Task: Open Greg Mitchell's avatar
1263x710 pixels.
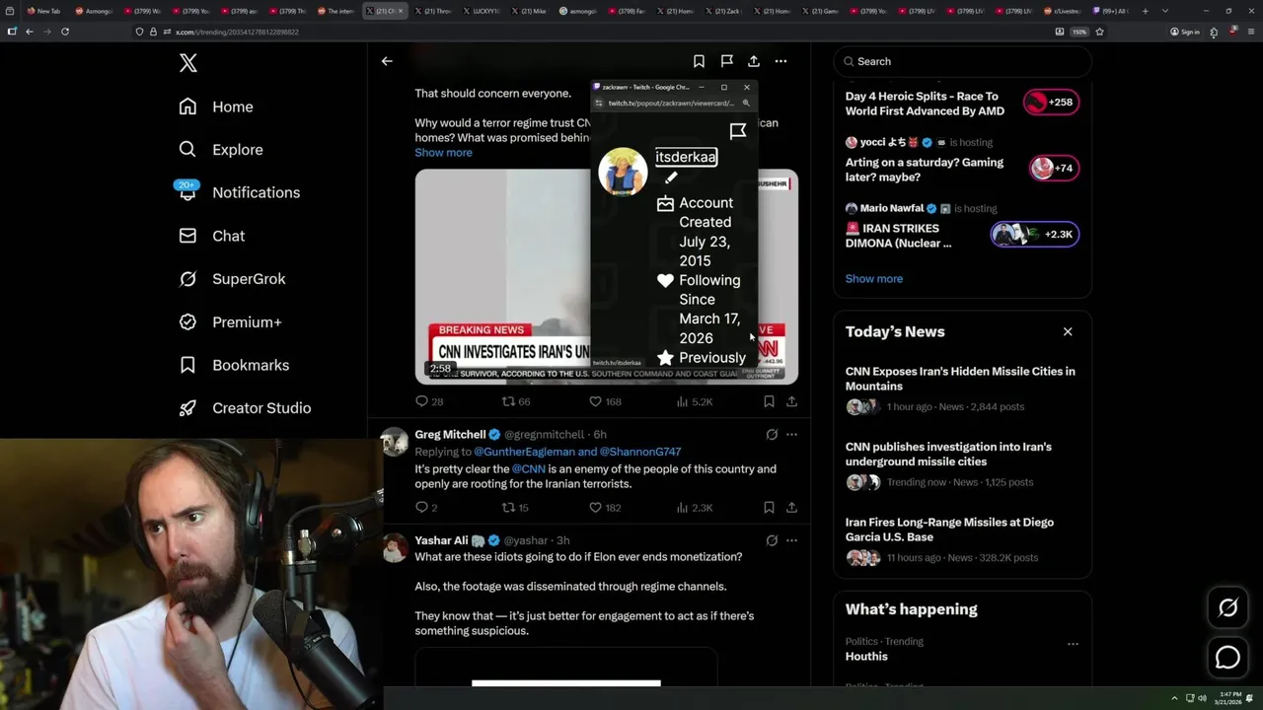Action: (395, 443)
